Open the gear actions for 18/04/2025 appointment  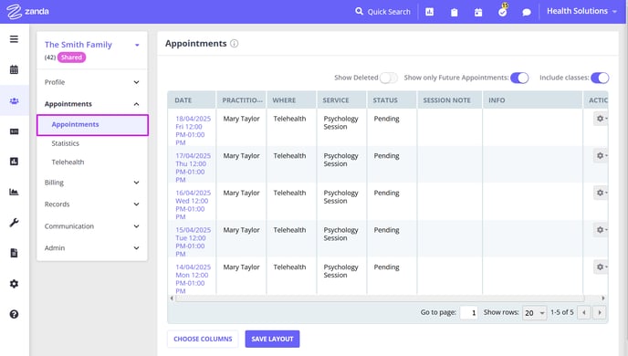coord(601,119)
